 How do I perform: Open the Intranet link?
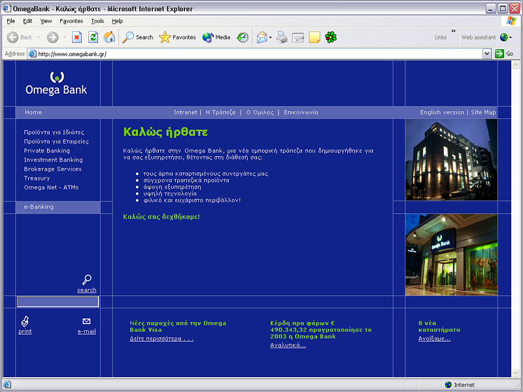(x=186, y=112)
